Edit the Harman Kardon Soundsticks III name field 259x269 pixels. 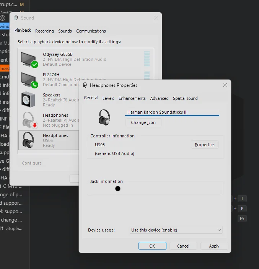(172, 112)
